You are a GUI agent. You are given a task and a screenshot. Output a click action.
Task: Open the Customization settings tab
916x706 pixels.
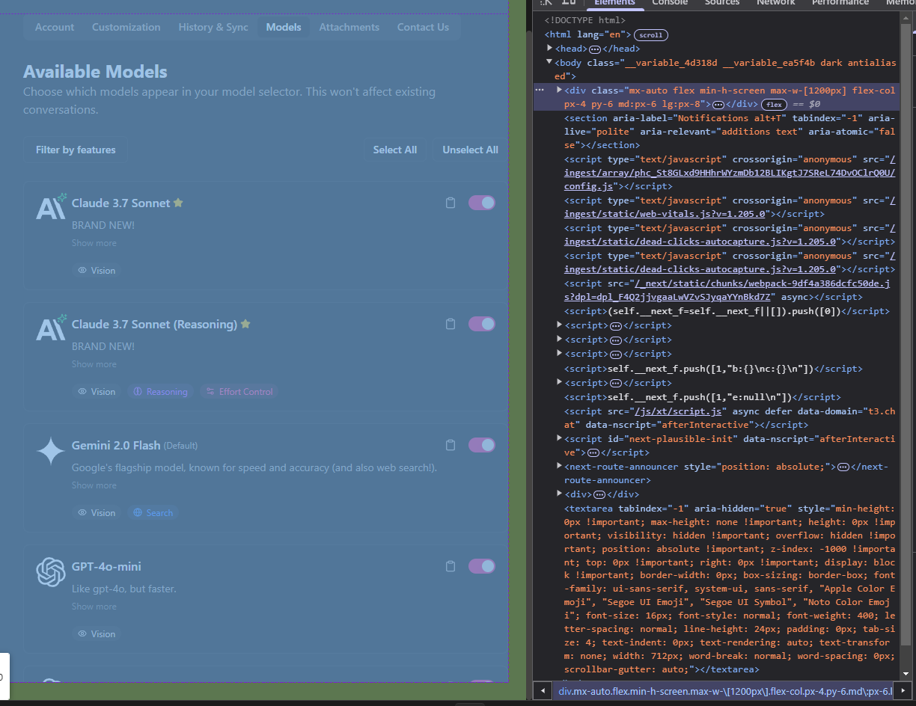point(126,27)
